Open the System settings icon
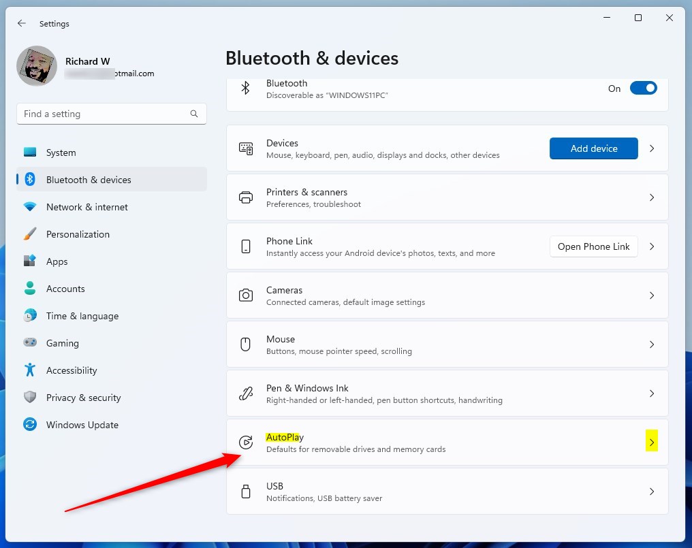 coord(30,152)
